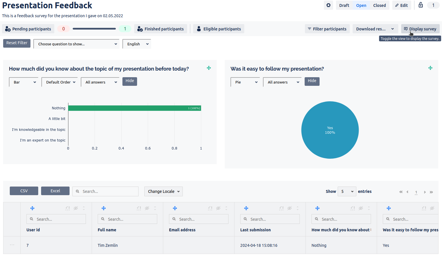Go to the first page of entries

(x=401, y=192)
